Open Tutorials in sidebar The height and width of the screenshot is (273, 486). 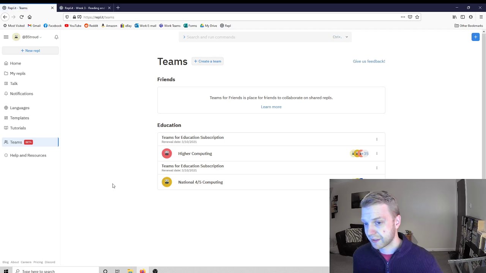(x=18, y=128)
